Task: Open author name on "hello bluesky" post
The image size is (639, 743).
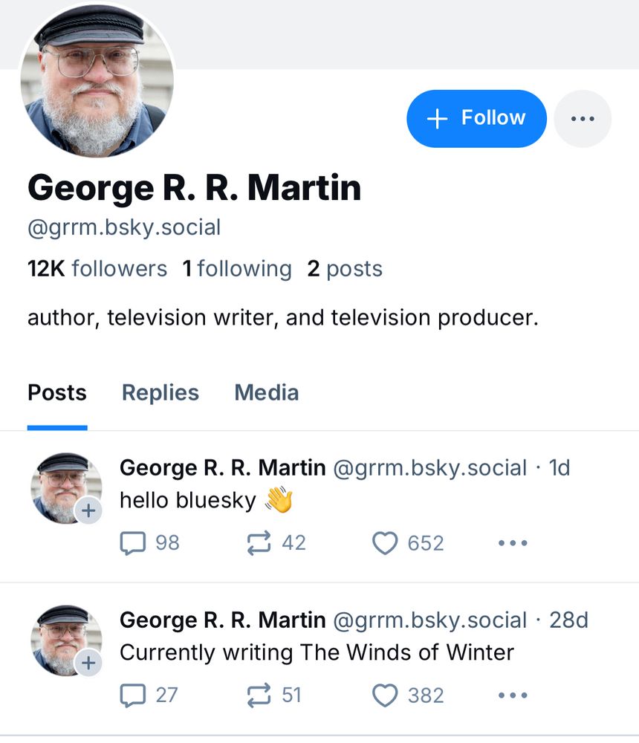Action: (x=222, y=468)
